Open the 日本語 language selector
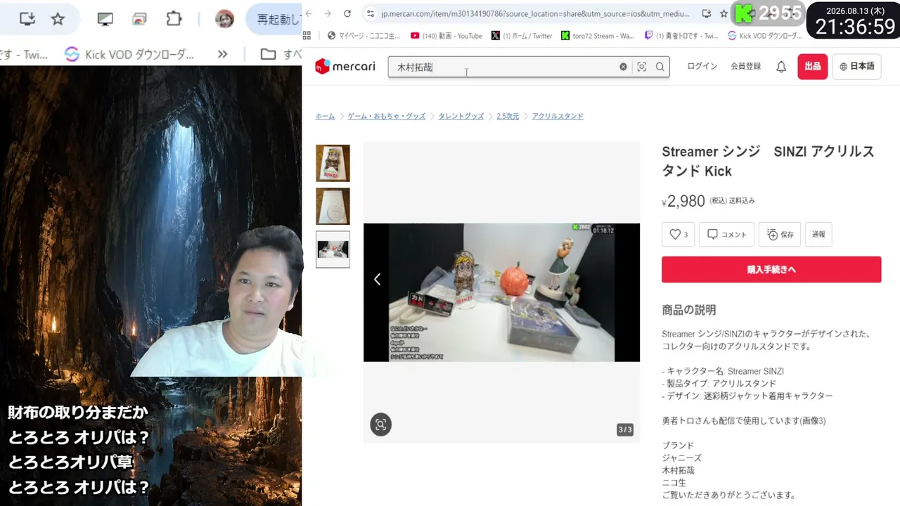The image size is (900, 506). coord(857,66)
